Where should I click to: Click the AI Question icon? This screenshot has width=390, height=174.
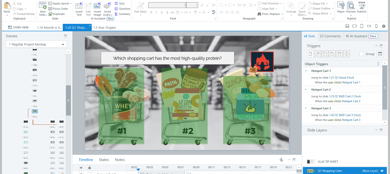116,9
